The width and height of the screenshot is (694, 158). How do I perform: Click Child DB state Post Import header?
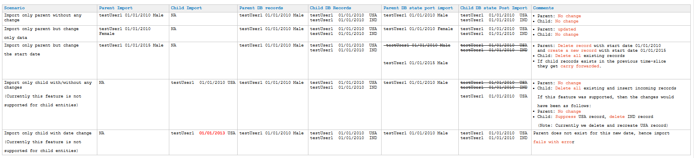tap(494, 8)
